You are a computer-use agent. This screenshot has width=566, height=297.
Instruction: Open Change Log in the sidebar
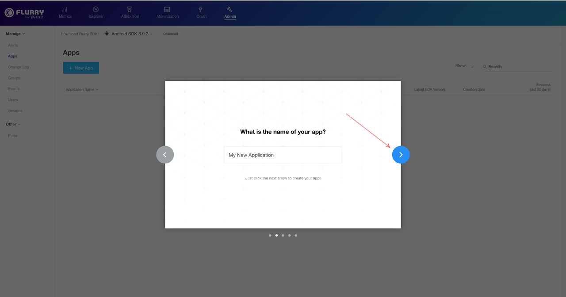18,67
